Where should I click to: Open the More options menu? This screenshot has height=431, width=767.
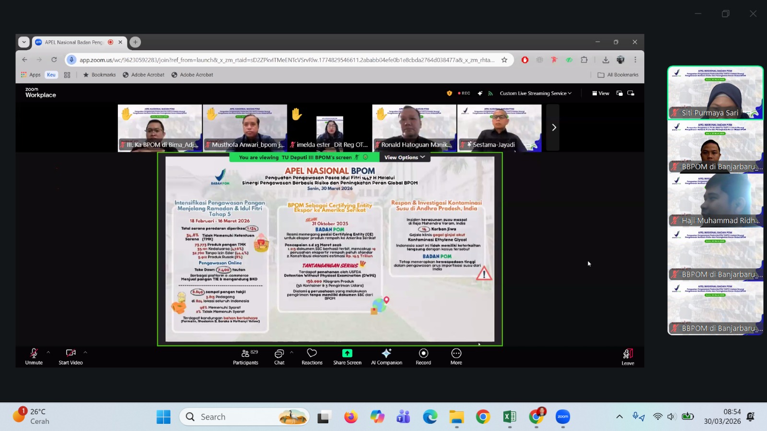(x=456, y=356)
